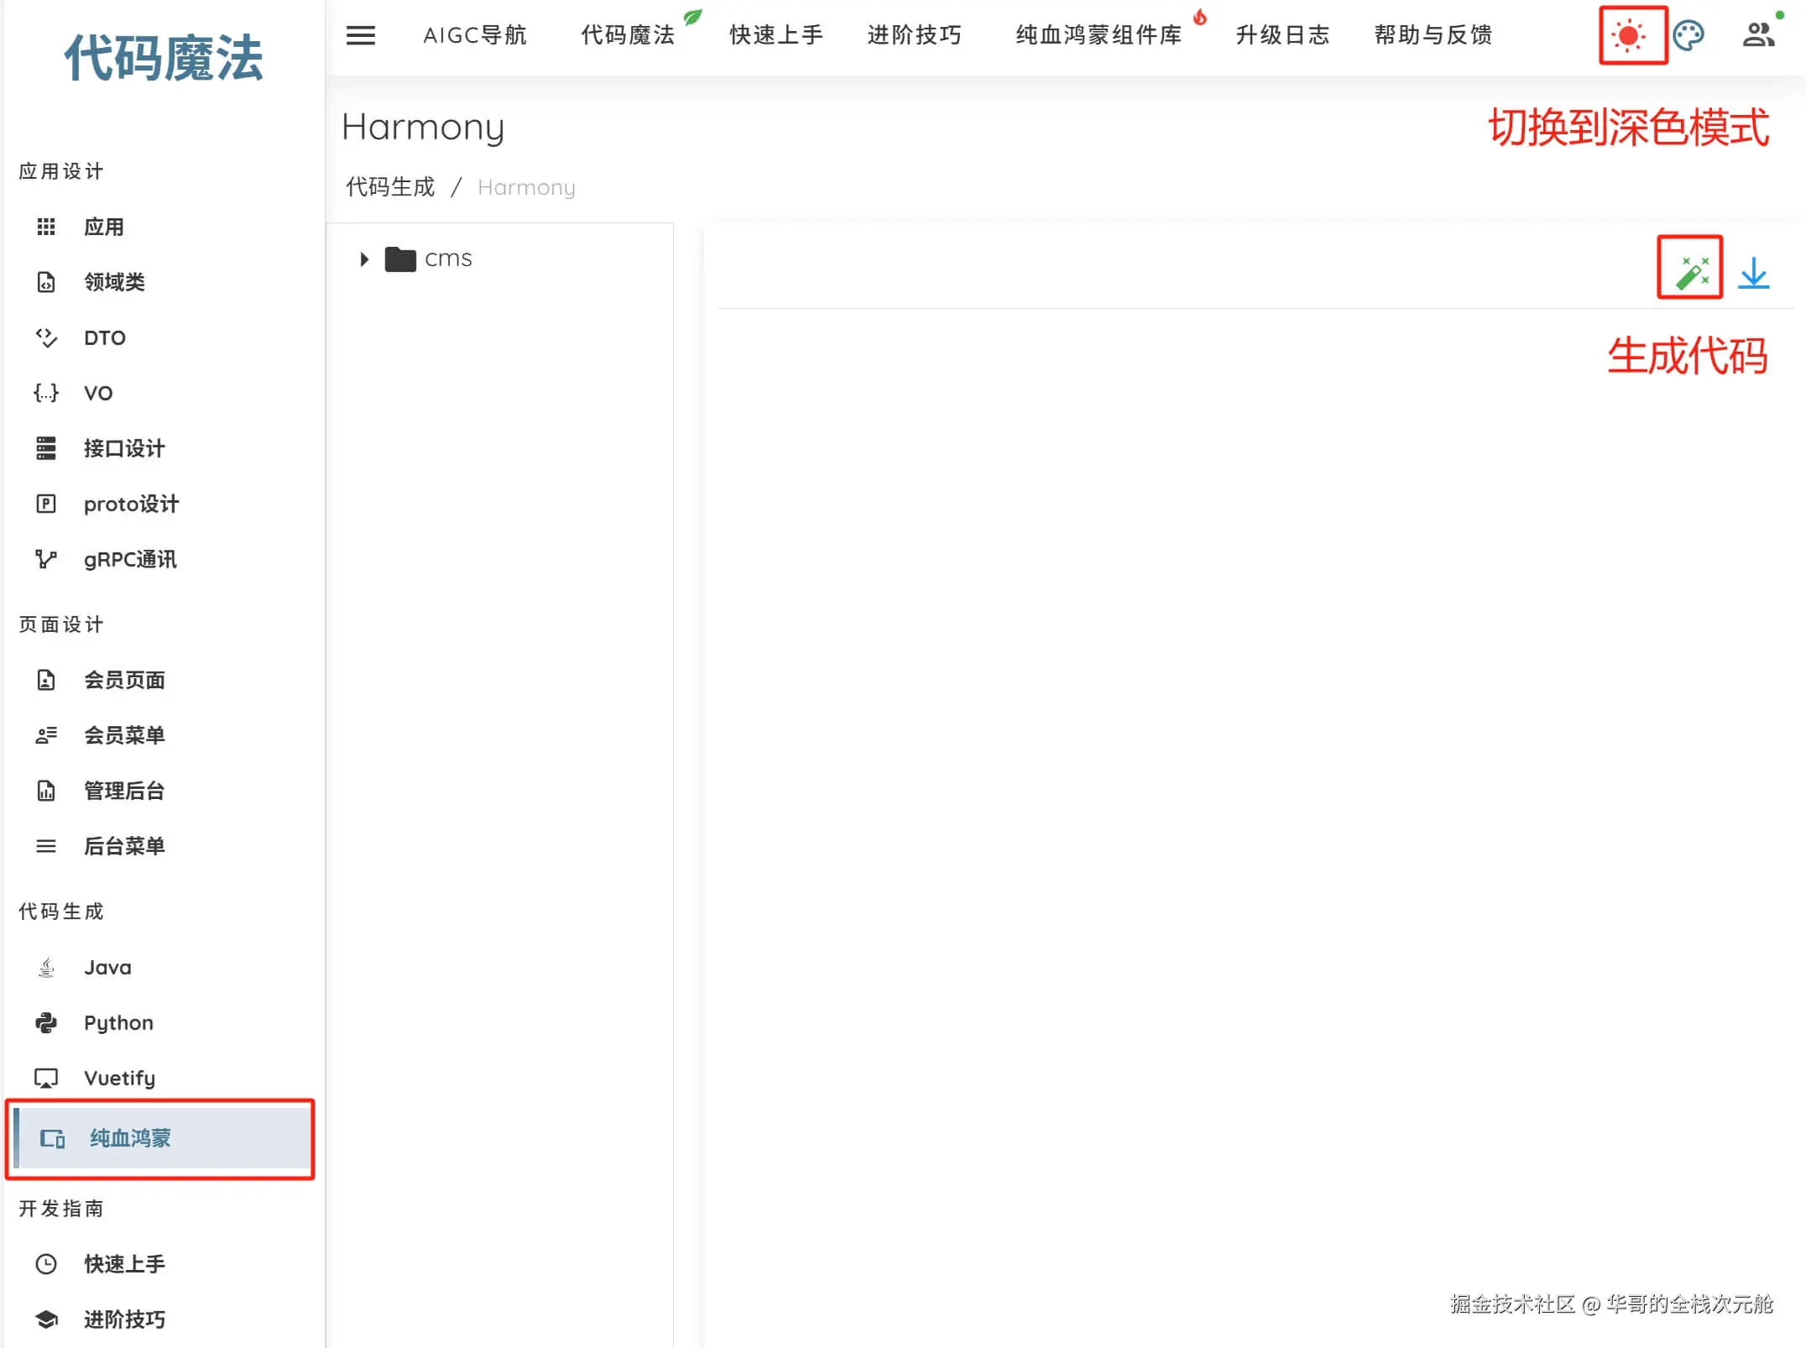This screenshot has width=1806, height=1348.
Task: Open Python code generation in sidebar
Action: [118, 1022]
